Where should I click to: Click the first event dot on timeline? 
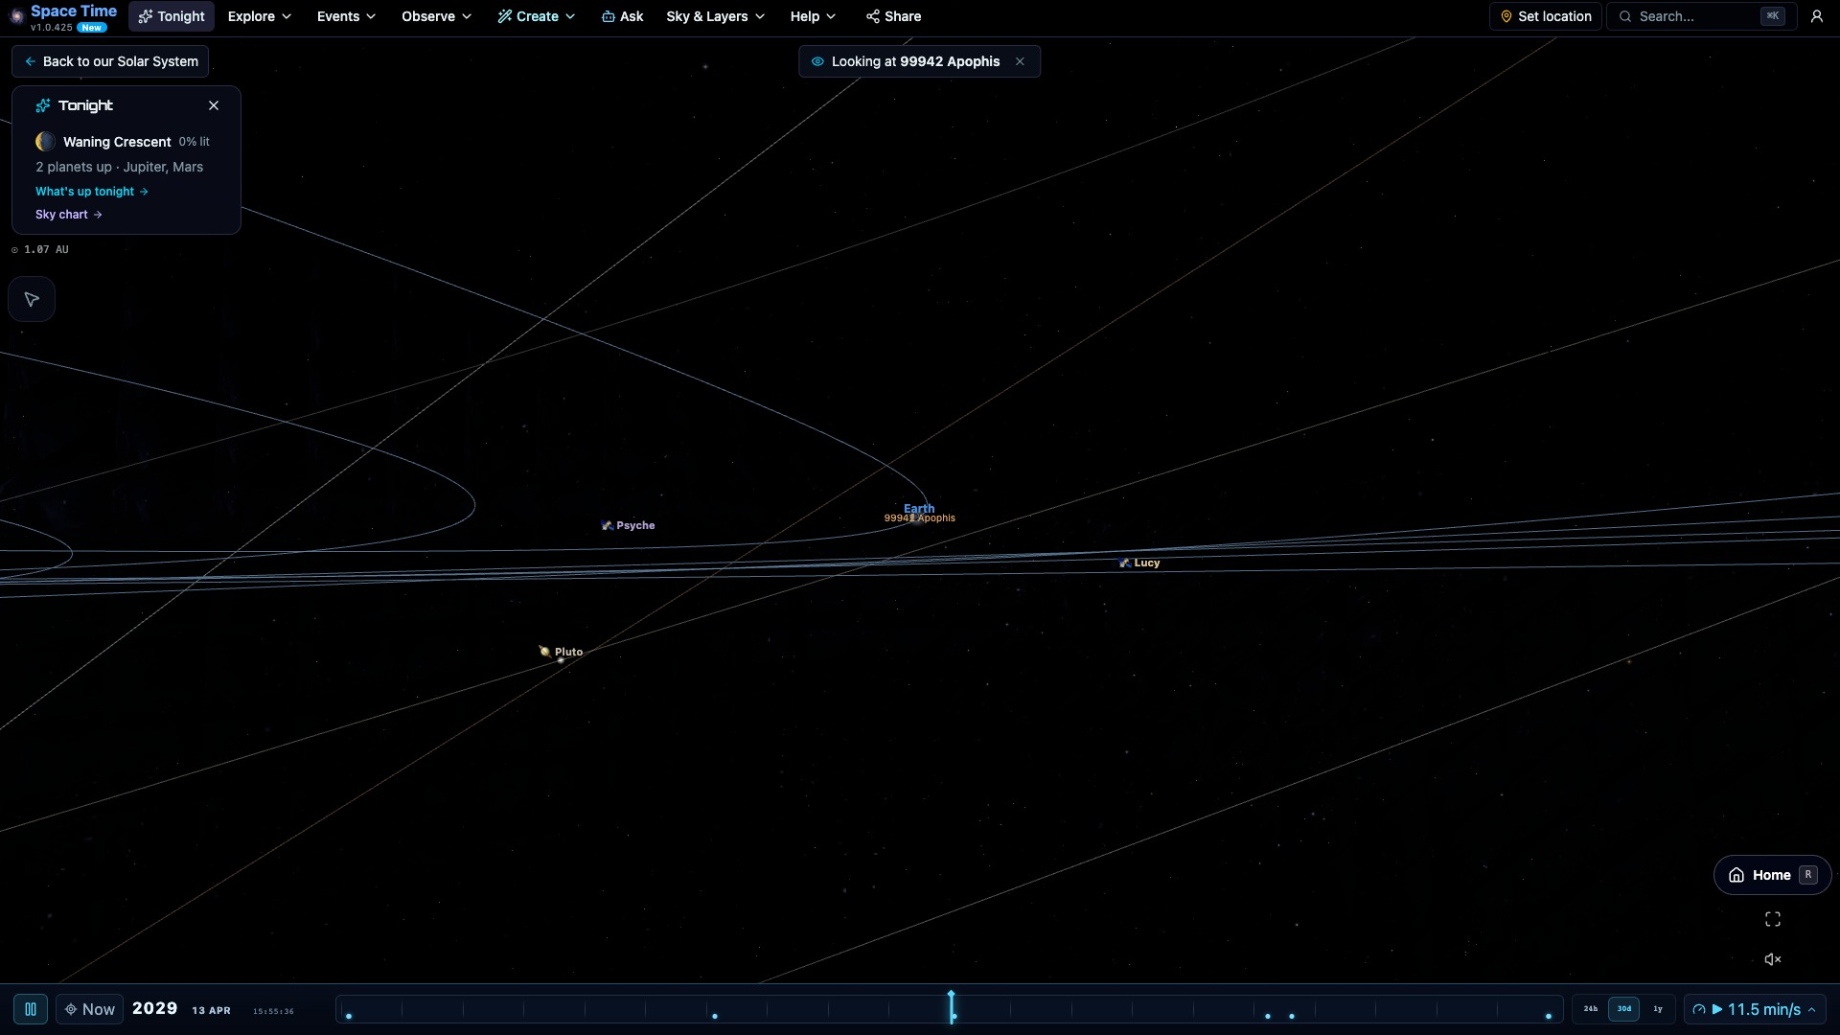tap(349, 1016)
